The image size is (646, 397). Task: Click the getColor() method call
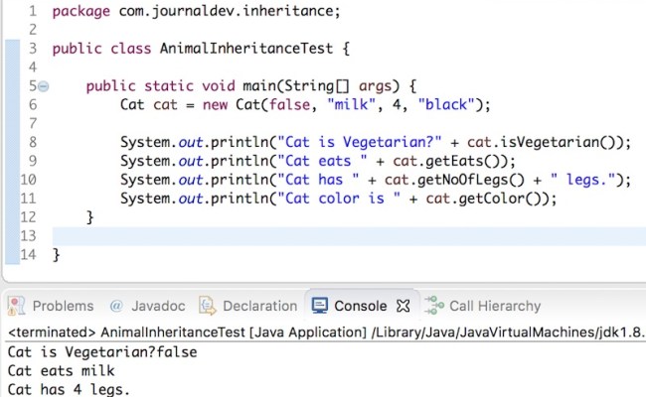[499, 198]
